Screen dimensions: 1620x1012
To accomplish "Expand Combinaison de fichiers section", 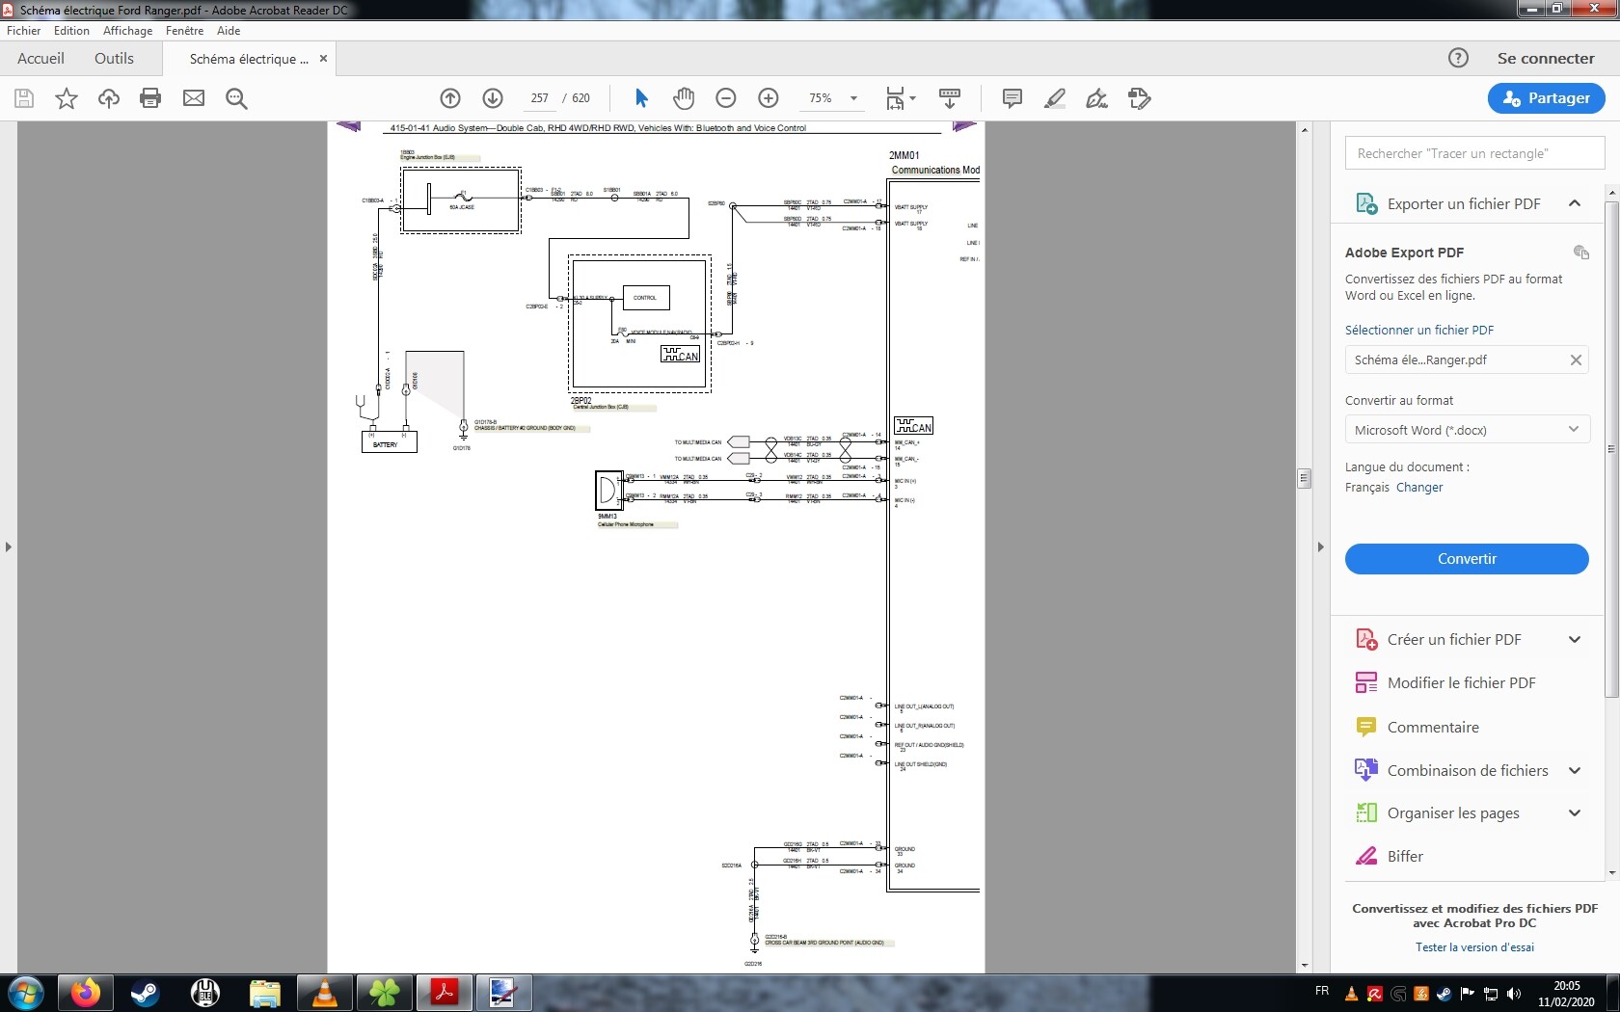I will [1575, 770].
